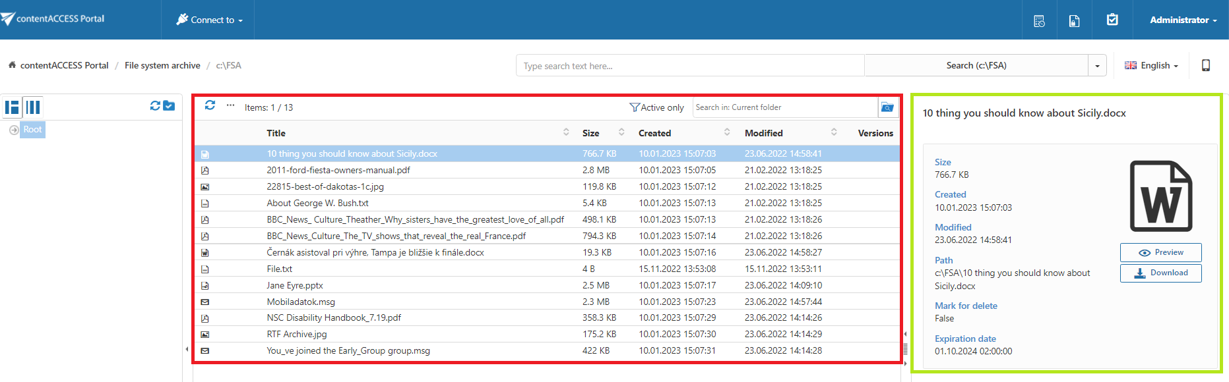Switch to mobile view phone icon
Screen dimensions: 1229x382
[x=1205, y=65]
